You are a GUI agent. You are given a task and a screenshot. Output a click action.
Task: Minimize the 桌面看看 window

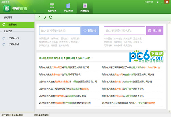162,2
